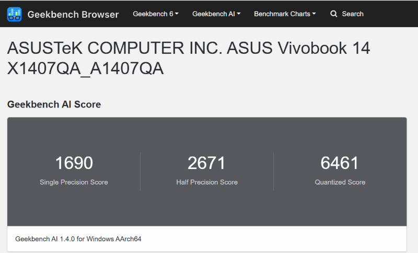Click the Geekbench AI Score heading

[x=54, y=104]
